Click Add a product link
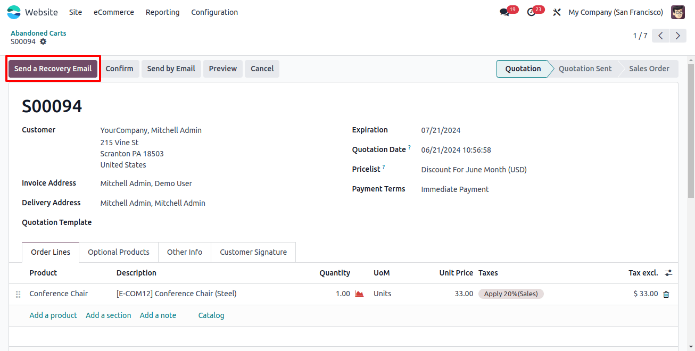The width and height of the screenshot is (695, 351). coord(53,315)
